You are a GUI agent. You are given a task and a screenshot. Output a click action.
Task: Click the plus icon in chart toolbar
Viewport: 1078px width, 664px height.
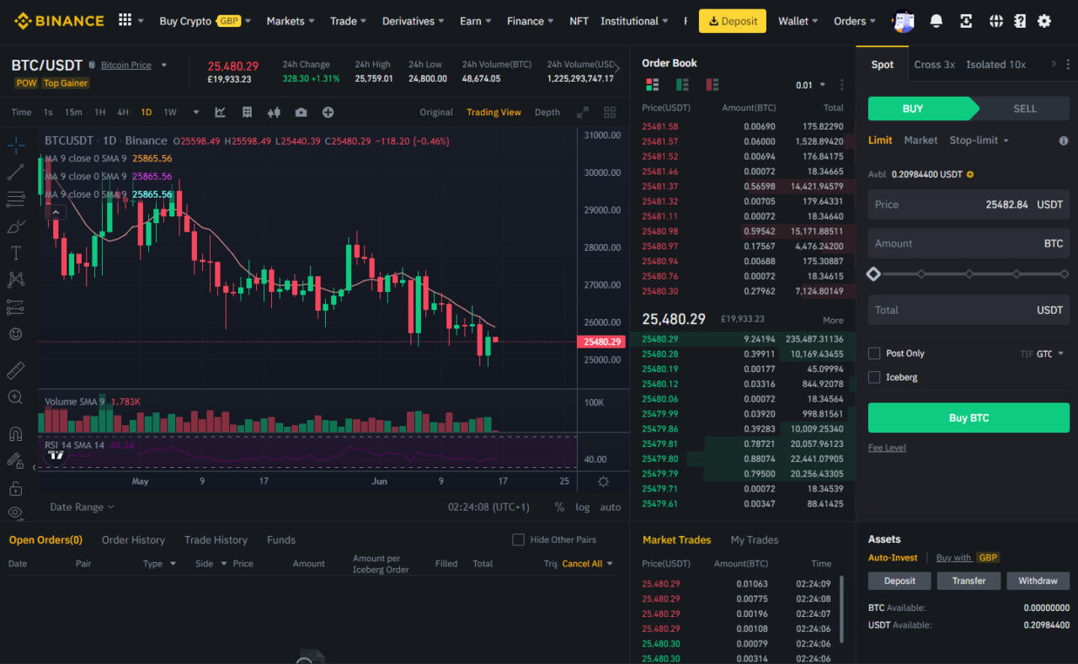coord(328,112)
